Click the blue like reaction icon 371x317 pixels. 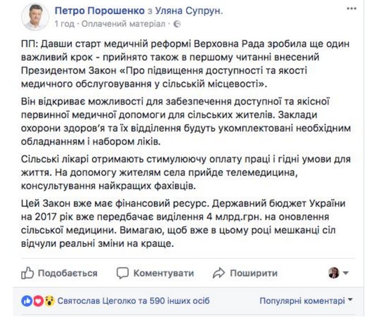(x=27, y=301)
